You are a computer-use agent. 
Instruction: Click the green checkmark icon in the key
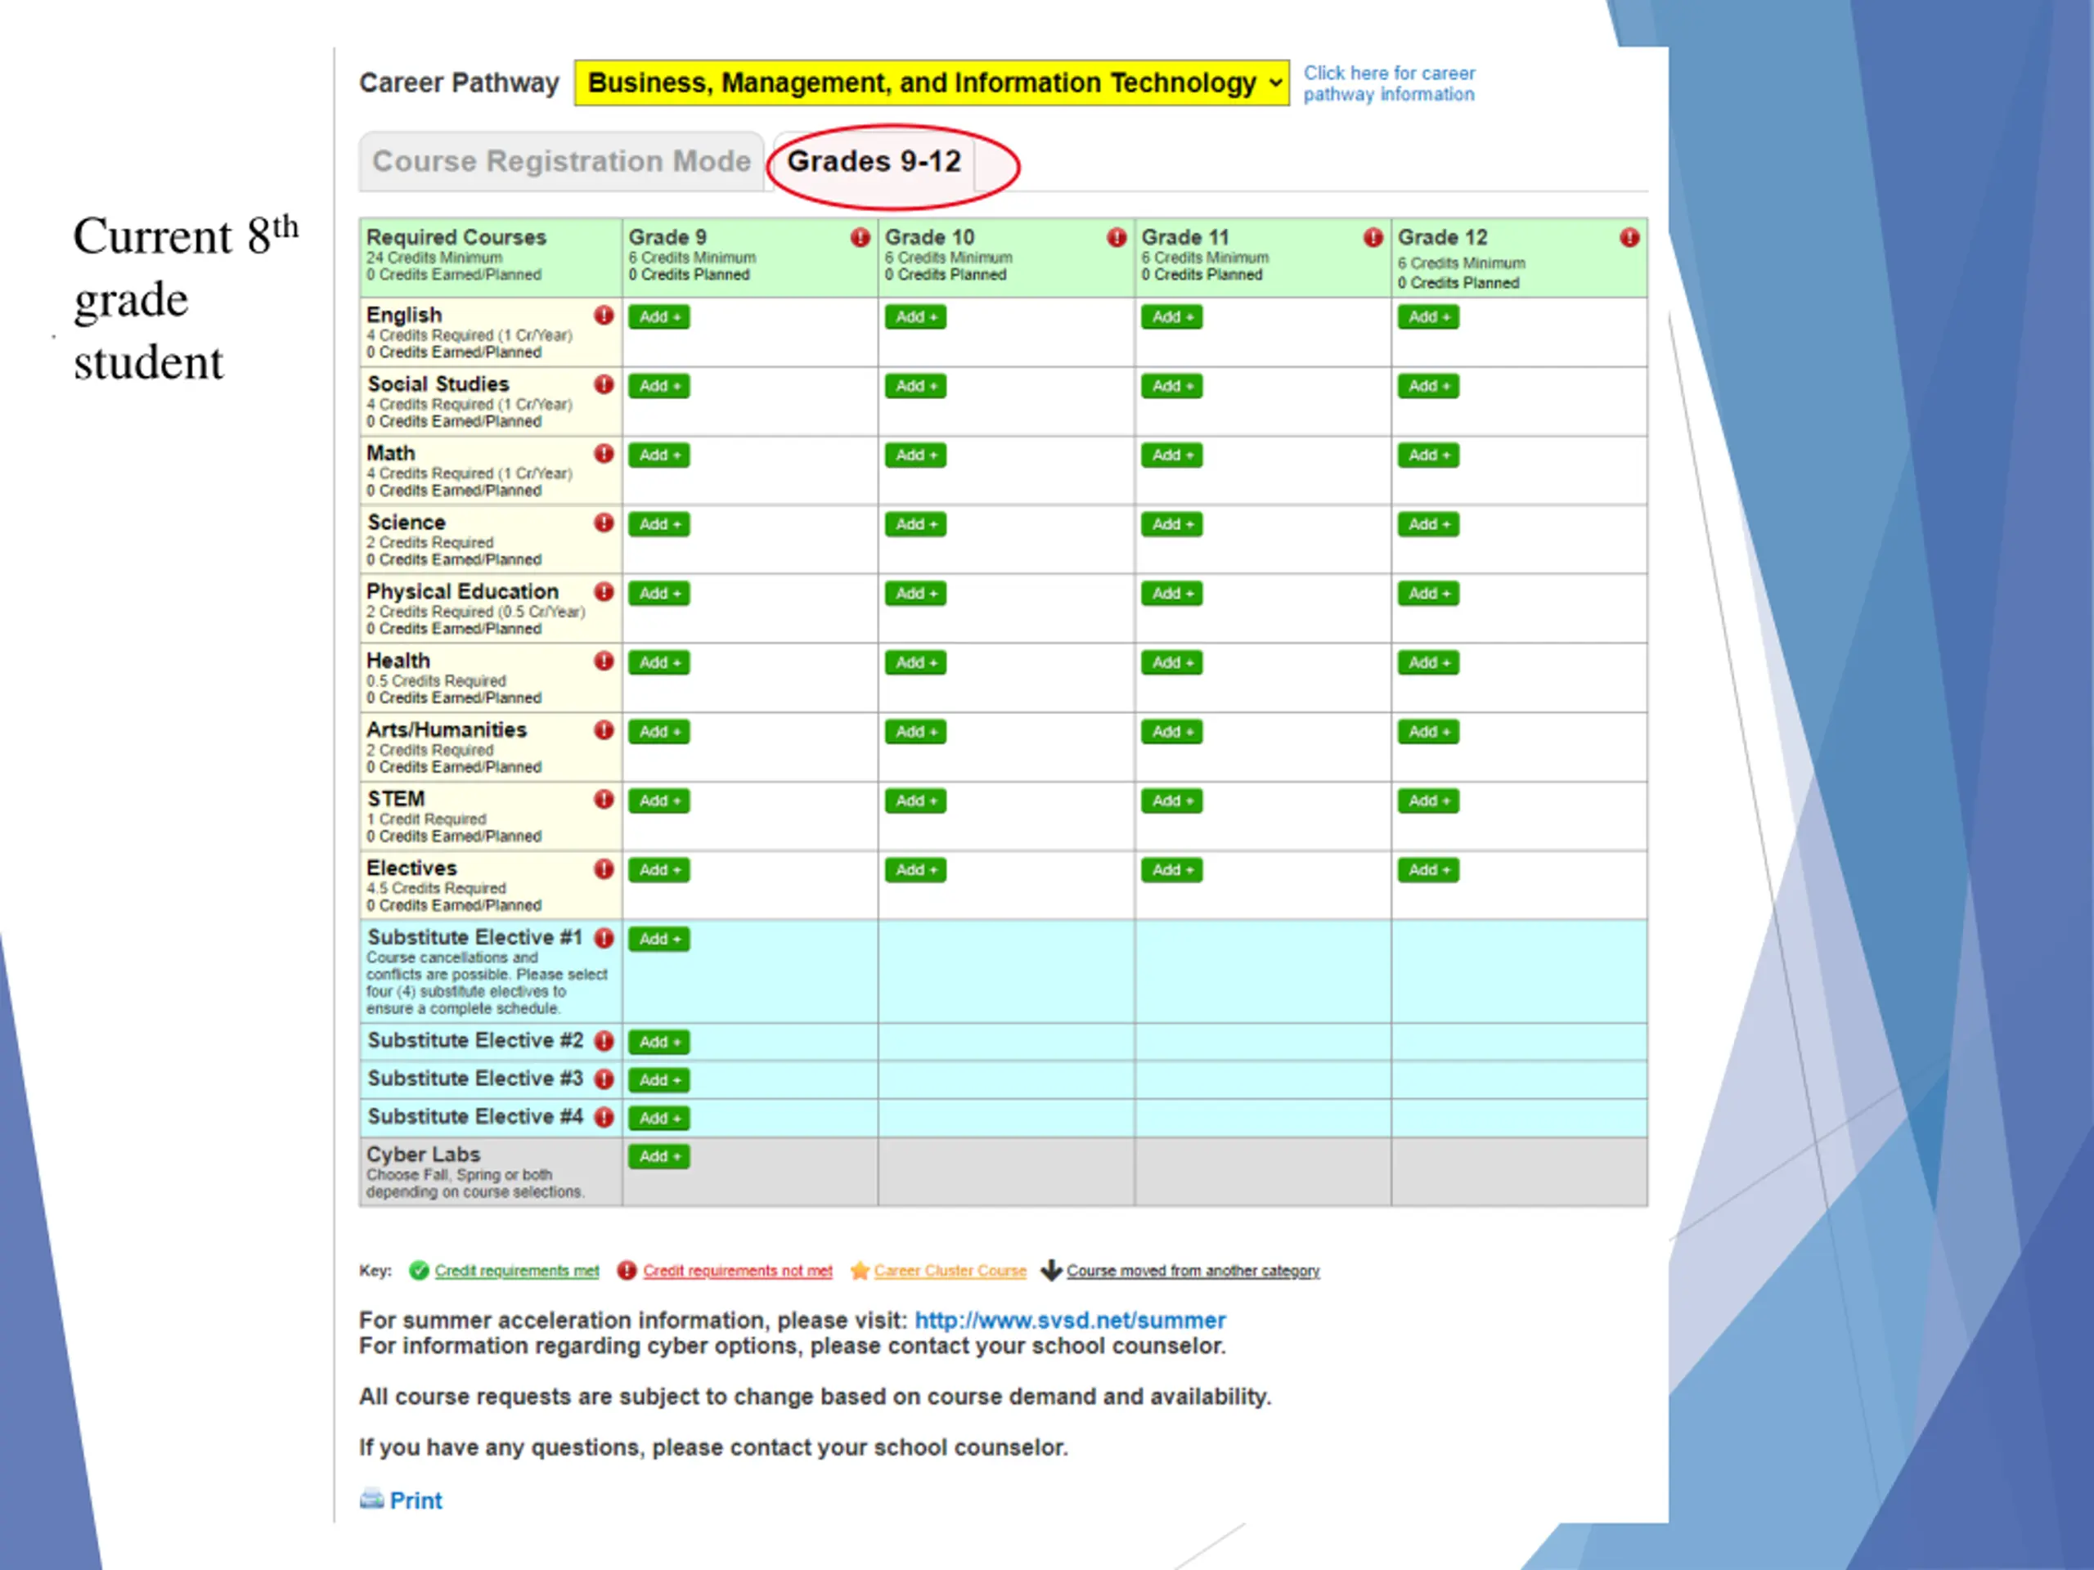point(419,1270)
